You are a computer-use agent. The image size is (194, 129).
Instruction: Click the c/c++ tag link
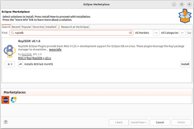click(48, 58)
